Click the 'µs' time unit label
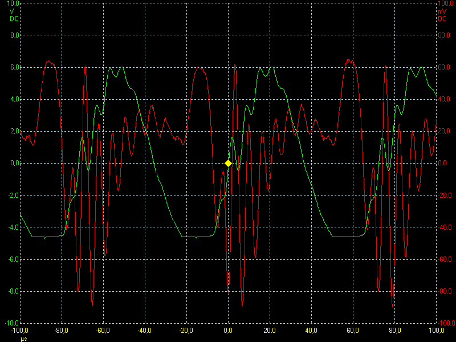Image resolution: width=456 pixels, height=342 pixels. (x=24, y=339)
